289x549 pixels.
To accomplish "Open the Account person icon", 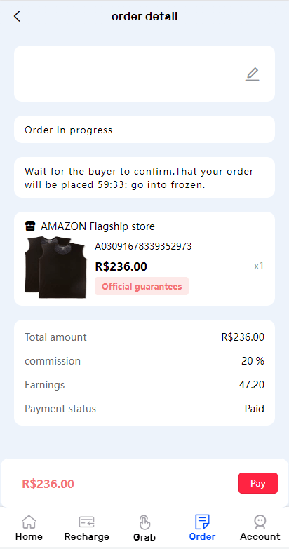I will (260, 522).
